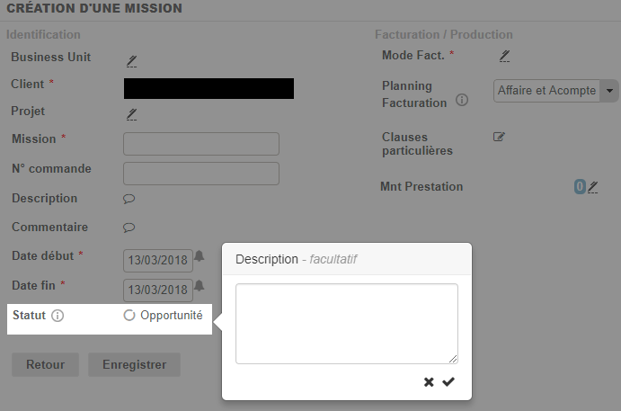
Task: Open the Commentaire comment bubble icon
Action: (x=129, y=227)
